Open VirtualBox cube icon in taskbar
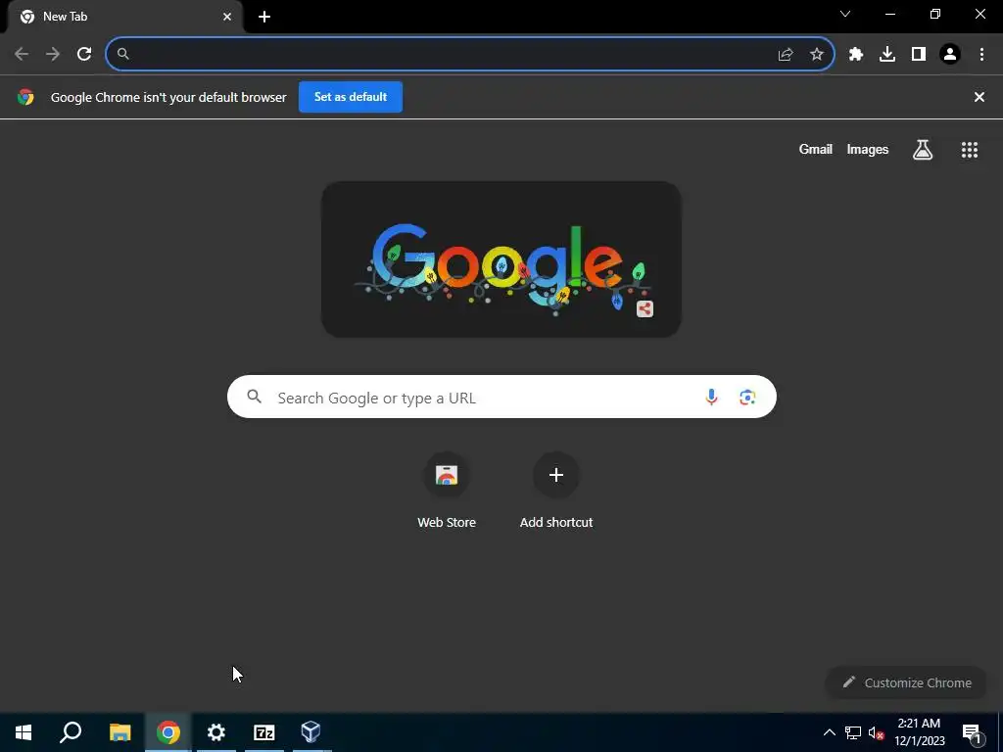The height and width of the screenshot is (752, 1003). (310, 732)
